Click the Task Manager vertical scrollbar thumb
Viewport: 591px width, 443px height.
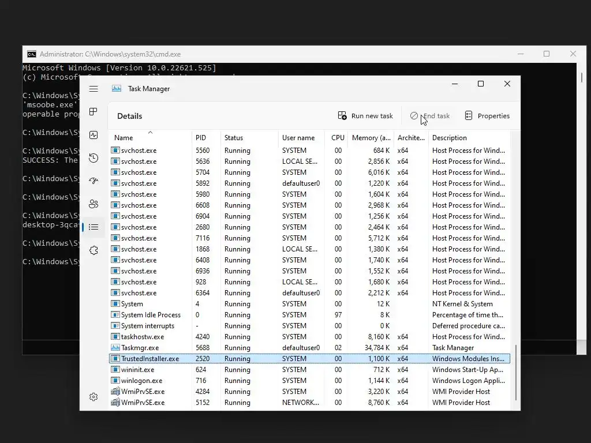tap(515, 373)
